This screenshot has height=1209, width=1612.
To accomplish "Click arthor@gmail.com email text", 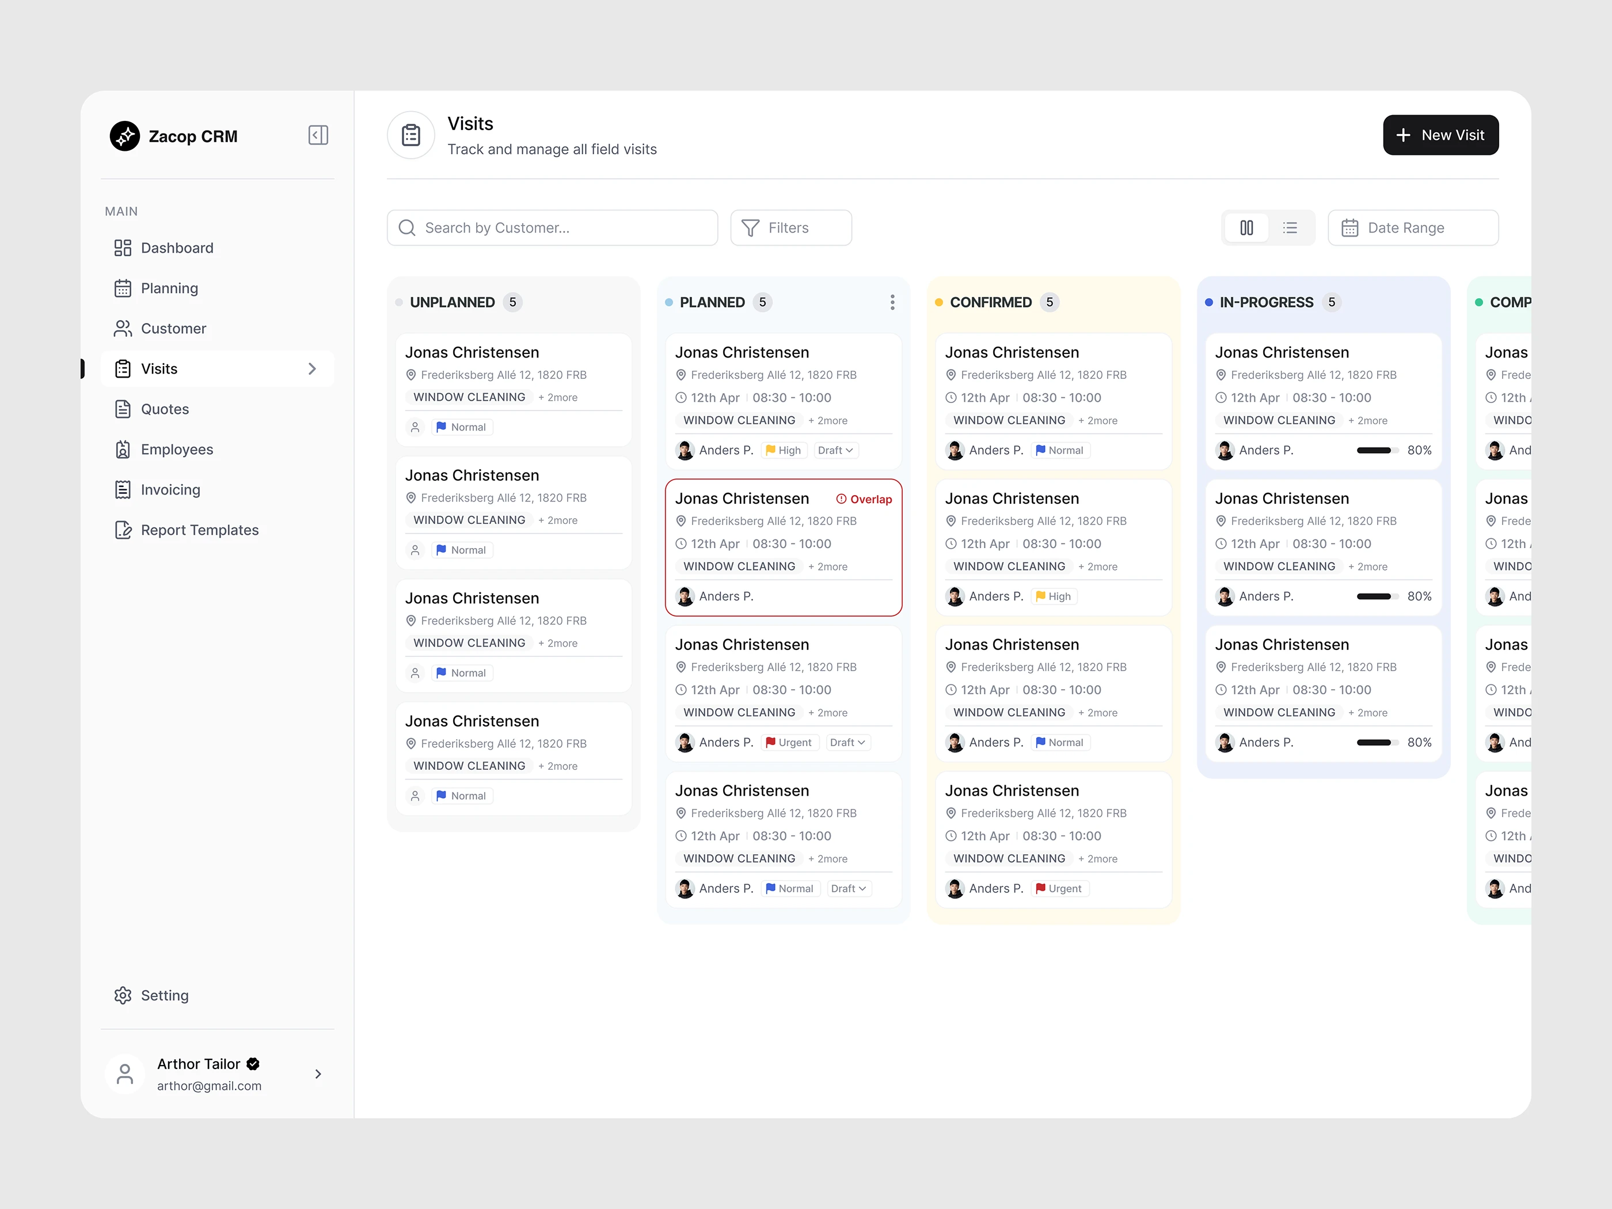I will tap(209, 1086).
